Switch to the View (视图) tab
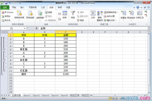Screen dimensions: 152x101 (x=68, y=7)
